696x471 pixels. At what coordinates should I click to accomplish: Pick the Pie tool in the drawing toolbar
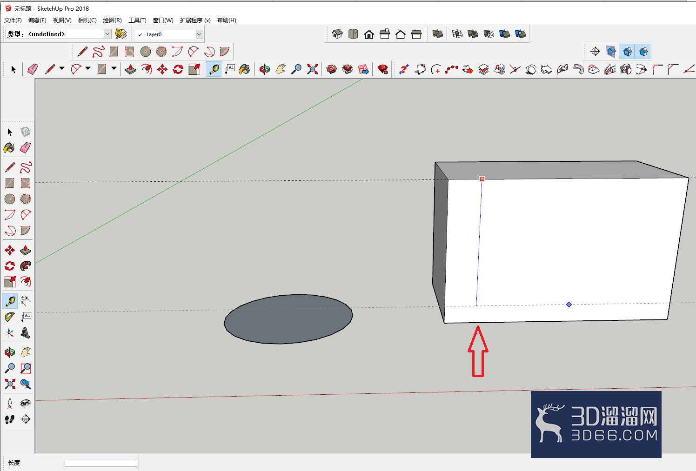pyautogui.click(x=225, y=51)
